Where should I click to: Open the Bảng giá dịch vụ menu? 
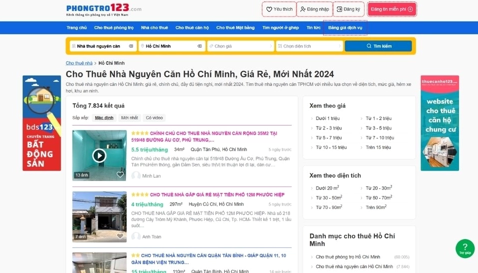pos(345,27)
